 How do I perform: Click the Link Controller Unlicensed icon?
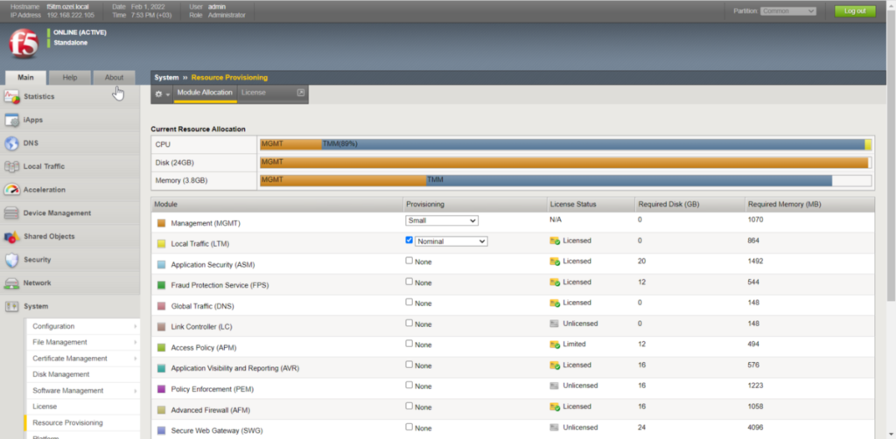pyautogui.click(x=554, y=324)
